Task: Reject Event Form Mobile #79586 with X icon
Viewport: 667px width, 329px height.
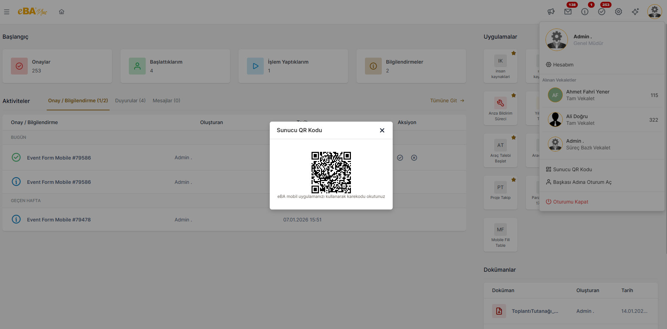Action: tap(414, 158)
